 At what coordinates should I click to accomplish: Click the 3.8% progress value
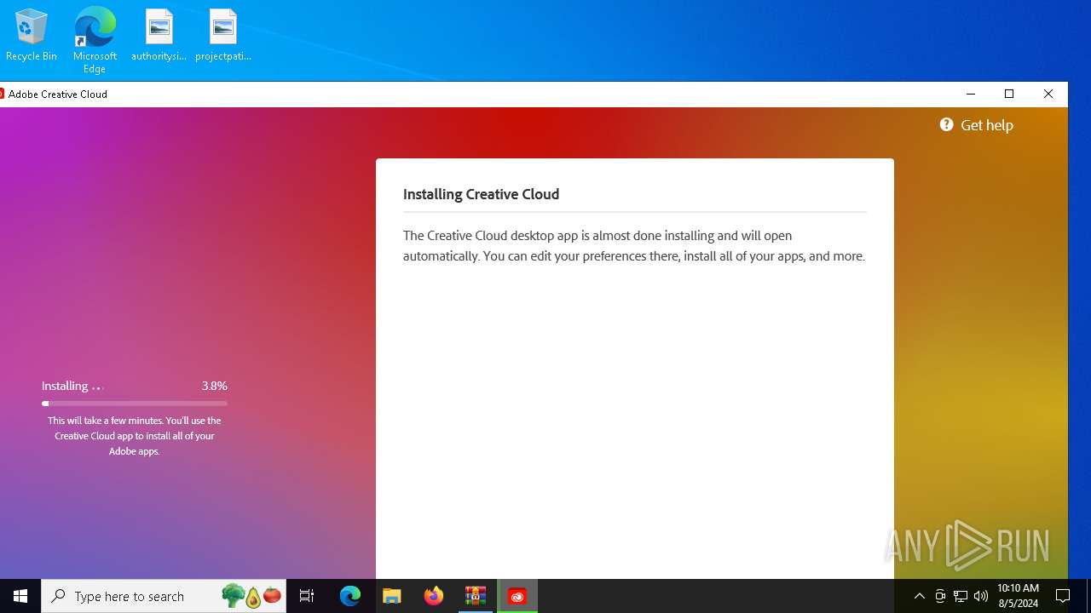(x=214, y=386)
